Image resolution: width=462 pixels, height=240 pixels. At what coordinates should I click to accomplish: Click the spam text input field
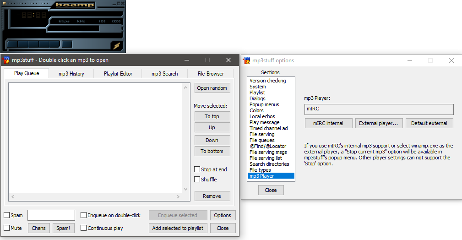51,215
